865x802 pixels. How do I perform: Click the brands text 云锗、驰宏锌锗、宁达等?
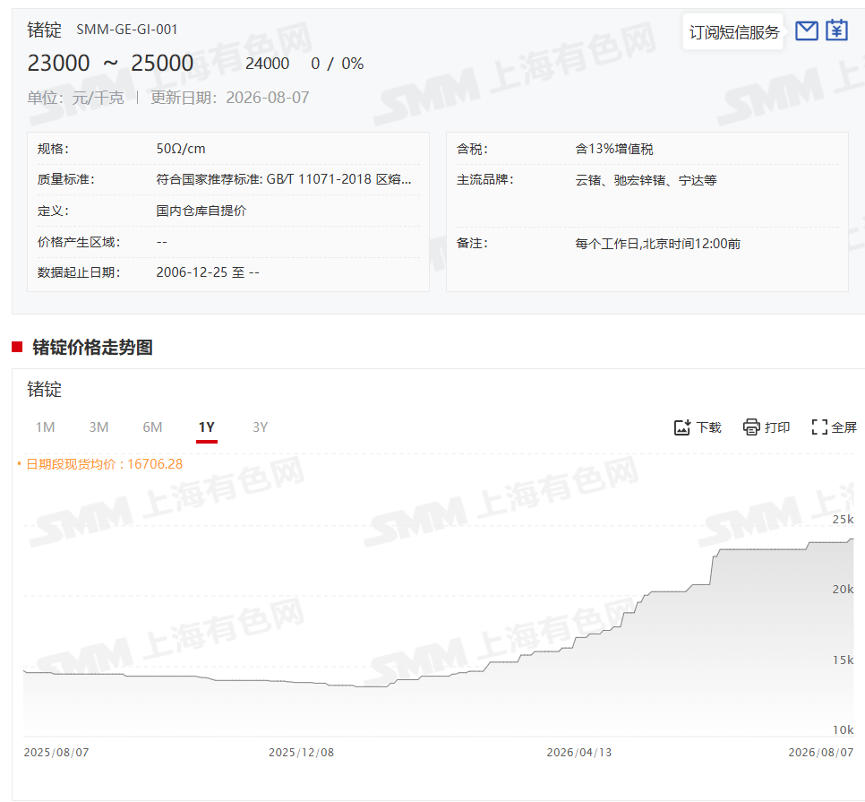[x=646, y=180]
